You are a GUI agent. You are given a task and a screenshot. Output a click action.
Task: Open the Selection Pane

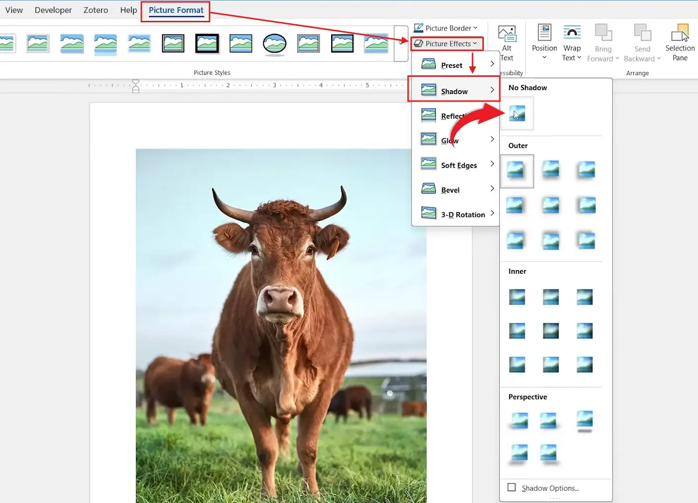tap(680, 43)
